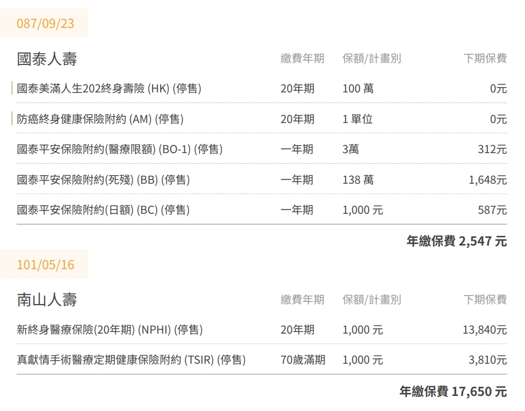This screenshot has height=411, width=525.
Task: Select 0元 premium in the AM row
Action: [x=498, y=119]
